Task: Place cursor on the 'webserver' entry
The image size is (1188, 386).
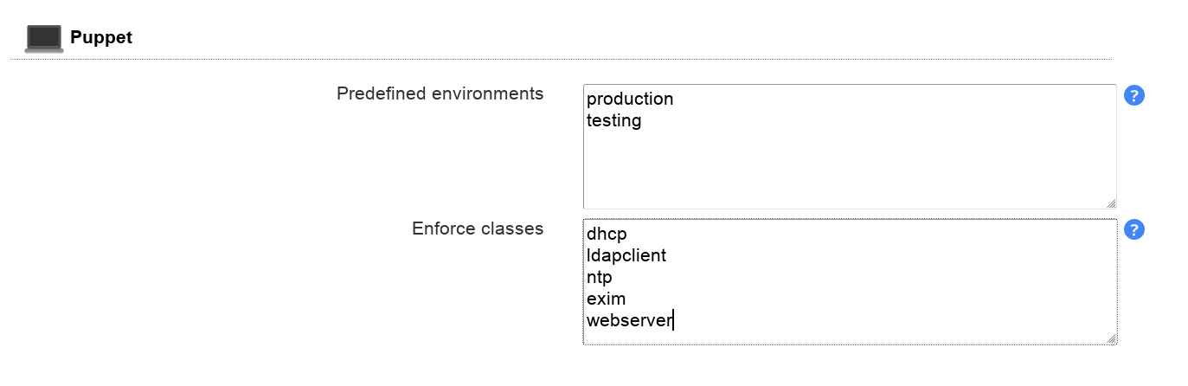Action: (629, 320)
